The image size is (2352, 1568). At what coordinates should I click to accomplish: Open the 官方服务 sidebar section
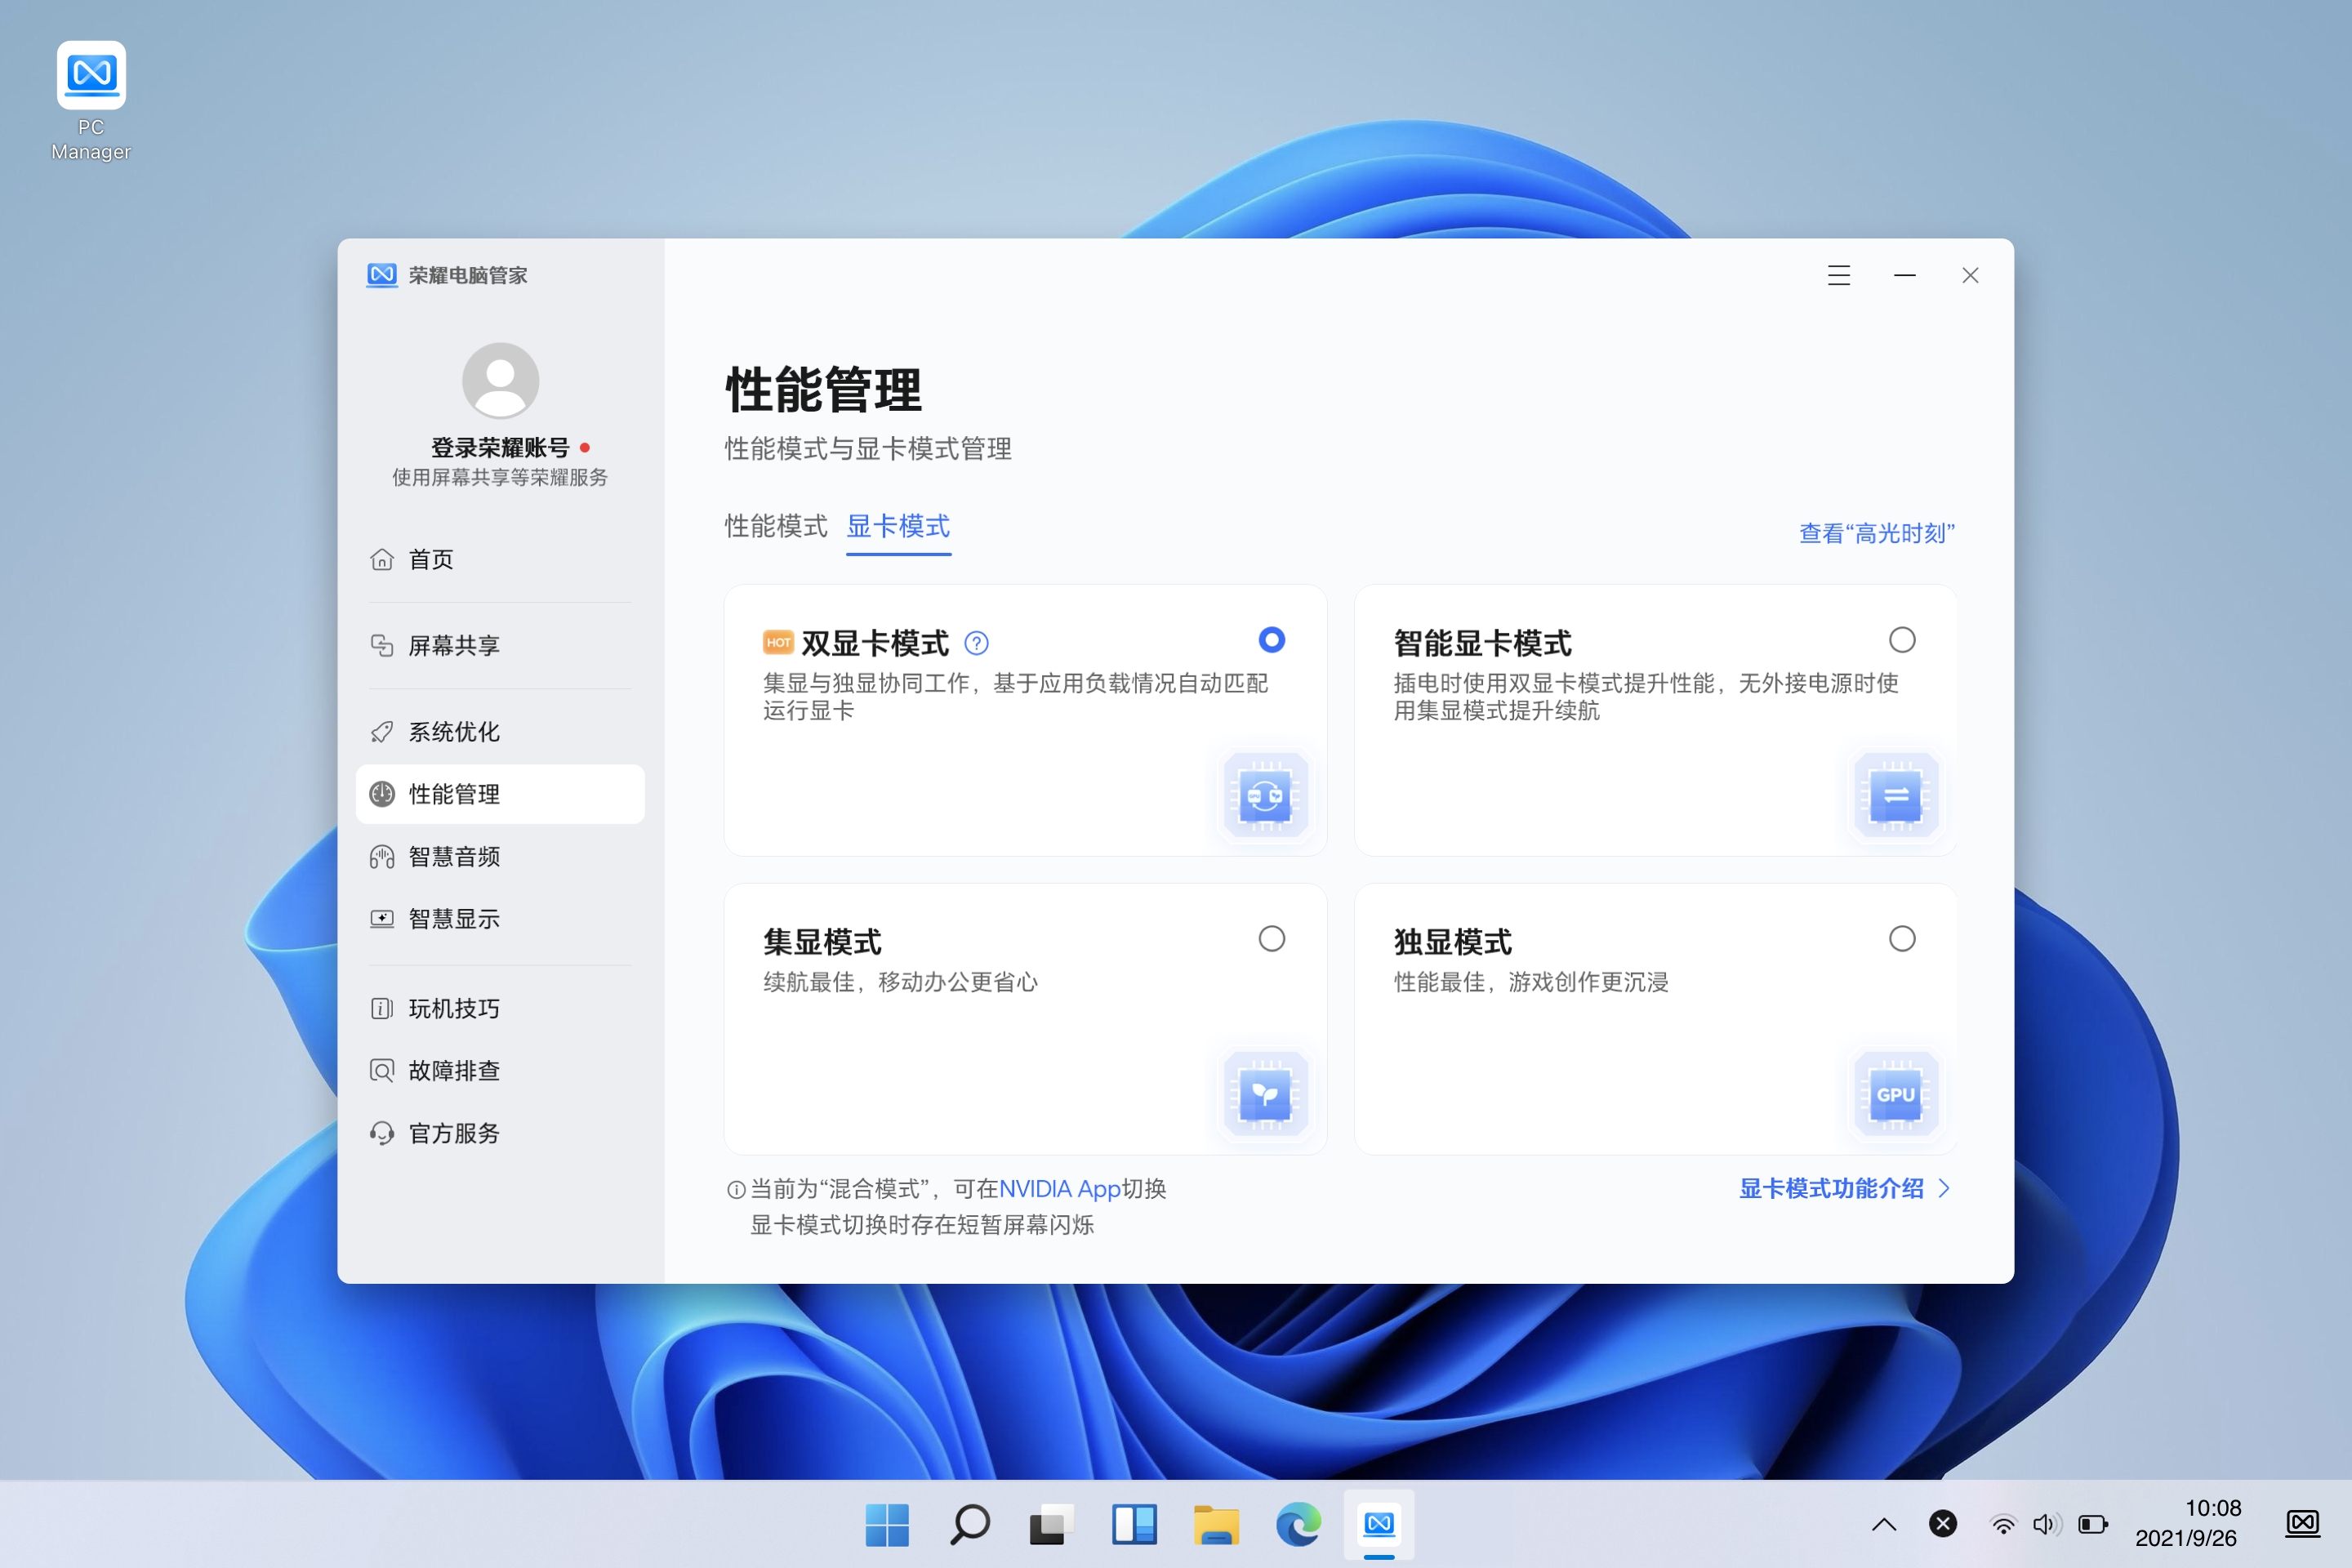pyautogui.click(x=453, y=1132)
